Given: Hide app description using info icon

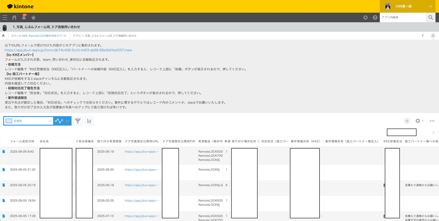Looking at the screenshot, I should (433, 36).
